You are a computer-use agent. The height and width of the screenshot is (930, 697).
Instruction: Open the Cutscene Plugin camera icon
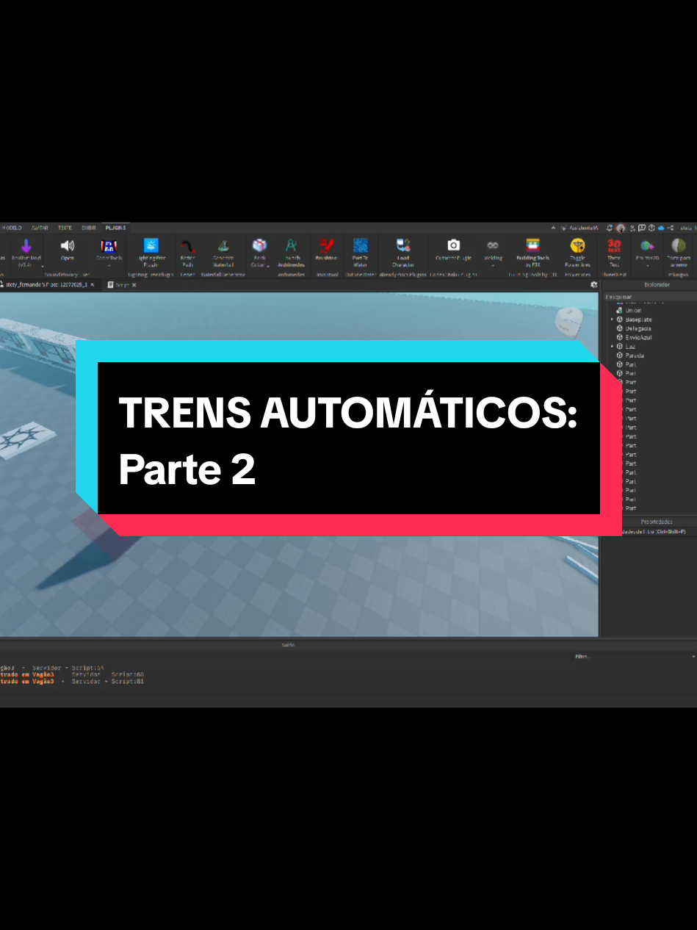click(453, 245)
